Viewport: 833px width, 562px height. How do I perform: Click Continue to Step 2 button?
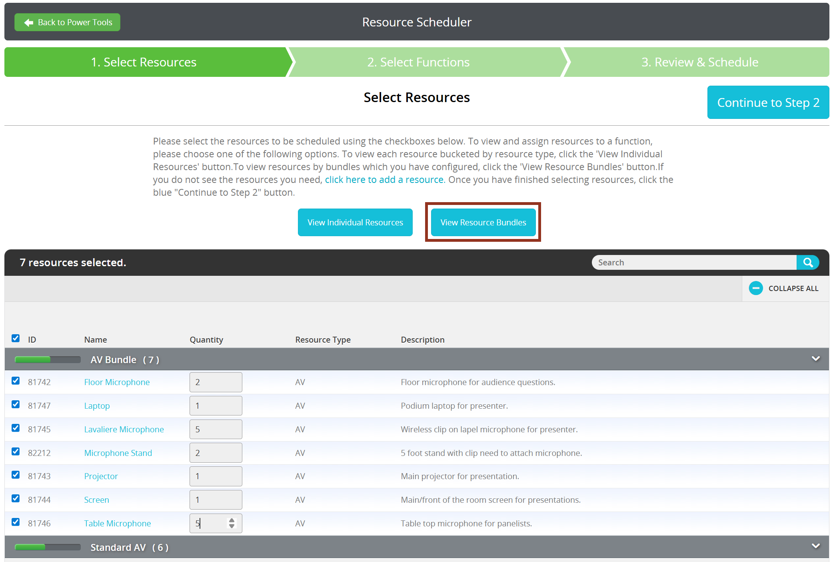[768, 102]
